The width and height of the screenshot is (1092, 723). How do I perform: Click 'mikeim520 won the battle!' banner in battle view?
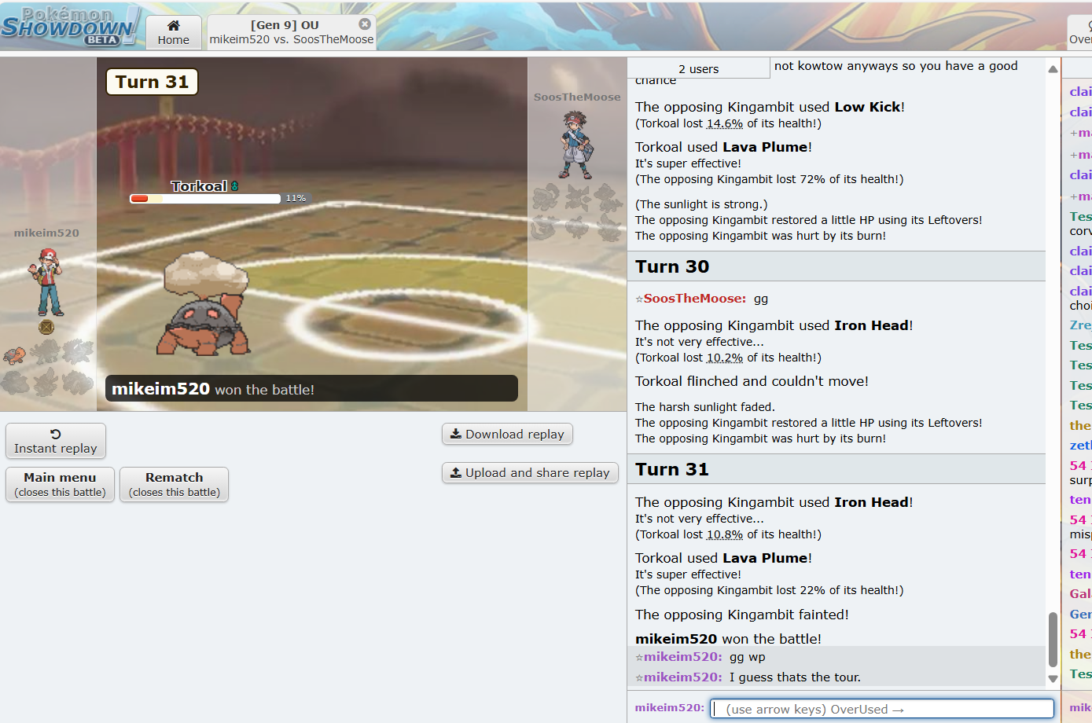click(311, 388)
